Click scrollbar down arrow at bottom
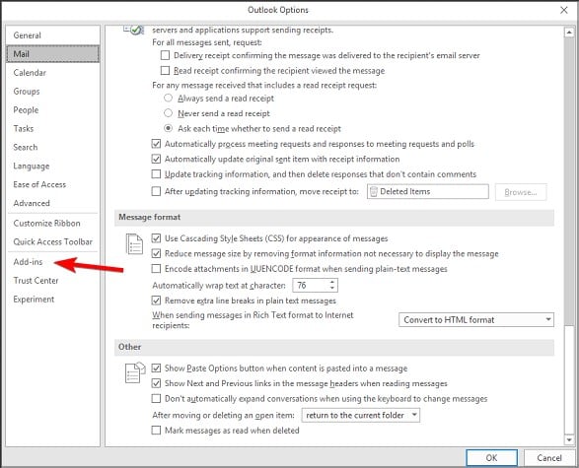This screenshot has width=579, height=468. pos(569,439)
